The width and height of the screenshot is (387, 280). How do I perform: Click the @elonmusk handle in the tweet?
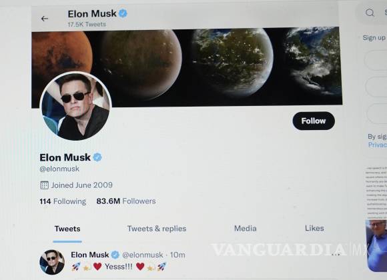(x=143, y=255)
